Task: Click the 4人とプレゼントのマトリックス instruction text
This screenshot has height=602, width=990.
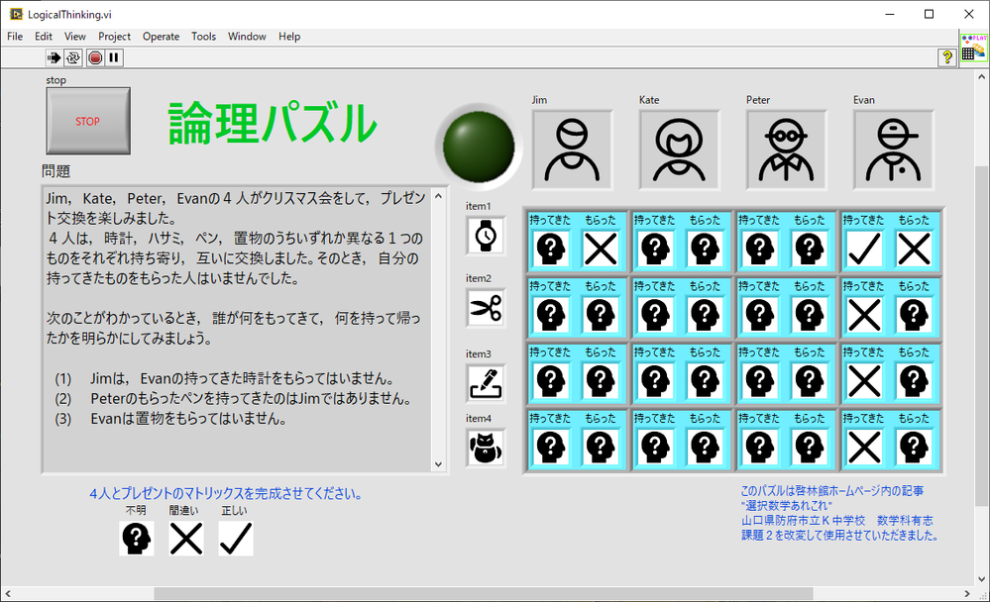Action: [225, 493]
